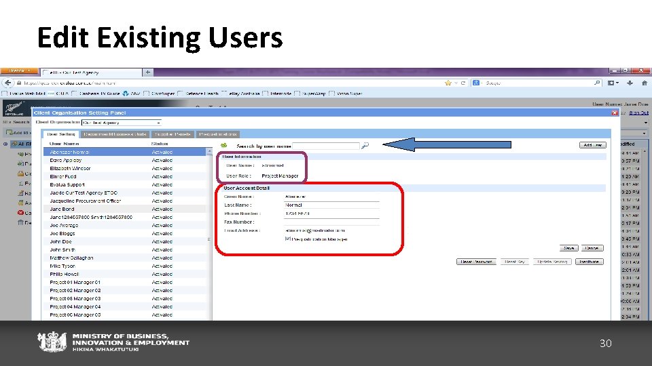652x366 pixels.
Task: Open the Client Organisation dropdown
Action: click(122, 123)
